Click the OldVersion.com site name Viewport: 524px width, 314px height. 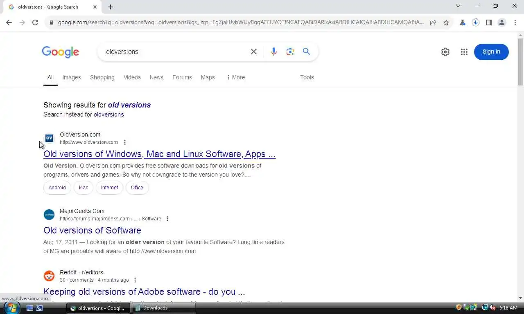click(80, 135)
